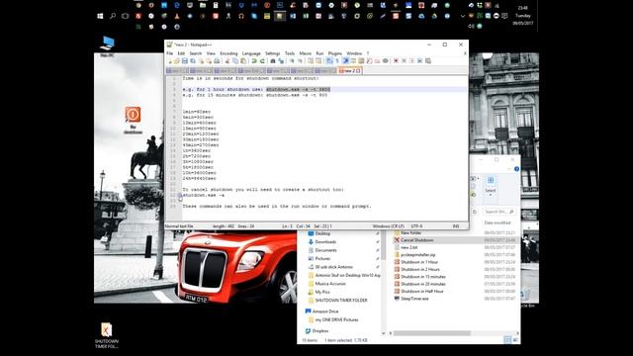Click the red Record Macro button
633x356 pixels.
(396, 61)
